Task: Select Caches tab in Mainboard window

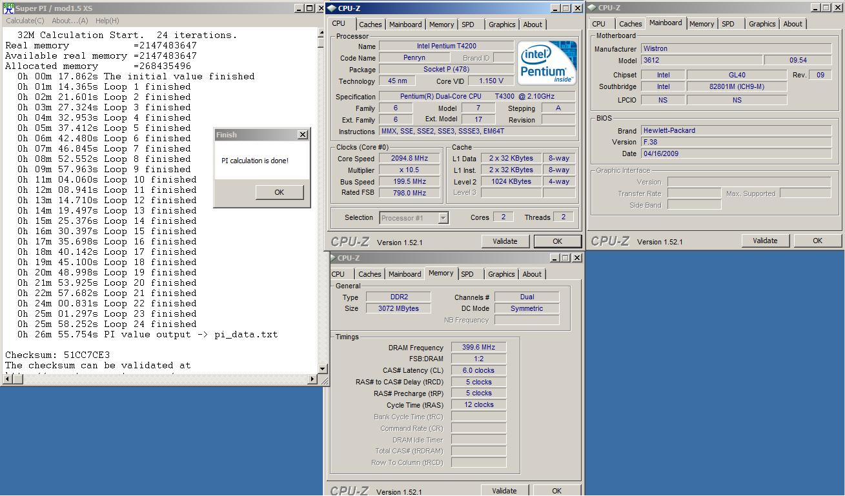Action: pyautogui.click(x=631, y=24)
